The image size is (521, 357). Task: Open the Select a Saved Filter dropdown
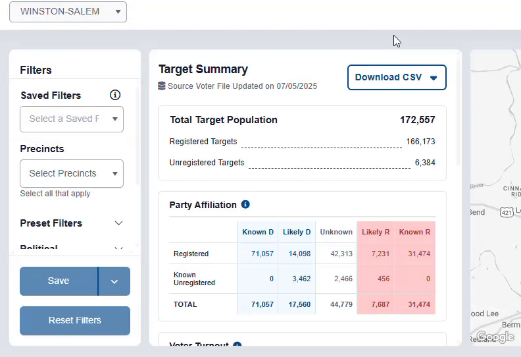[x=72, y=119]
